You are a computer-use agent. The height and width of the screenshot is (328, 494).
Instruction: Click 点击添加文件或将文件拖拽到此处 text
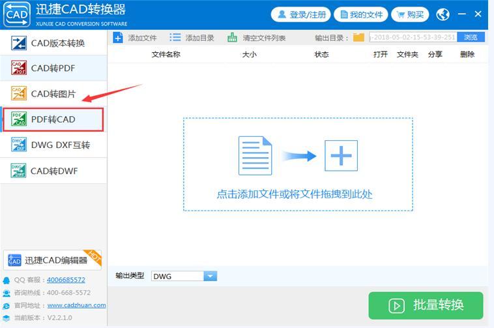(295, 194)
